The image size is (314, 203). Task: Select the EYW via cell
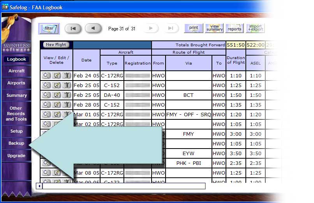(x=189, y=154)
